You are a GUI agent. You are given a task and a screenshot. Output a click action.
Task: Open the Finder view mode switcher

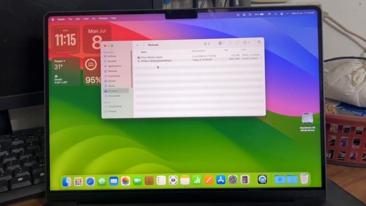(x=206, y=43)
